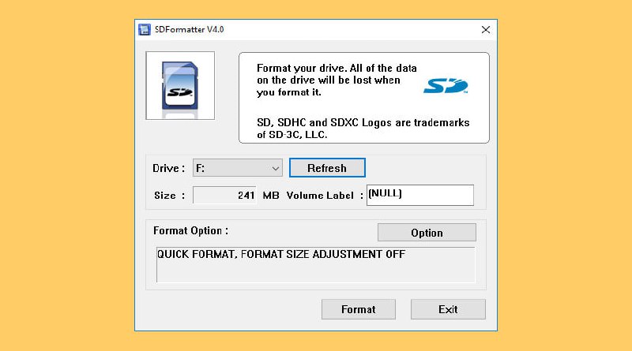Click the QUICK FORMAT option summary box
This screenshot has height=351, width=632.
coord(315,264)
